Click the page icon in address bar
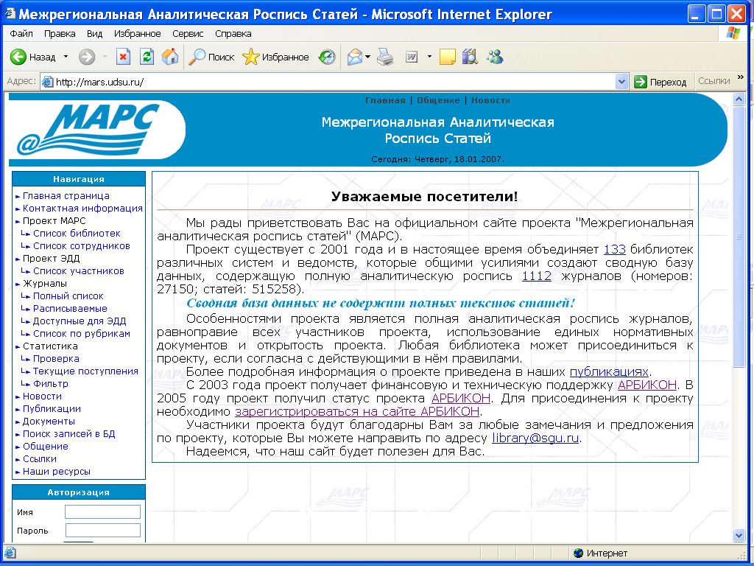Screen dimensions: 754x566 tap(47, 82)
